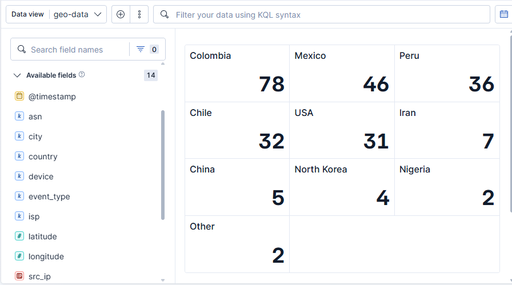Click the Peru metric tile
The height and width of the screenshot is (285, 512).
[447, 74]
